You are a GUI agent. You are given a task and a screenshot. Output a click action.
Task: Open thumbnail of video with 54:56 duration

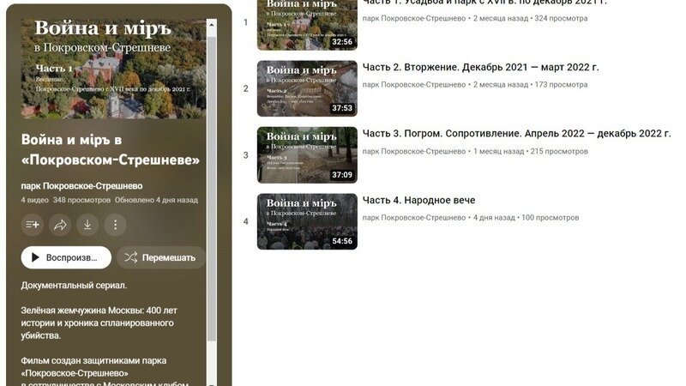click(x=307, y=221)
